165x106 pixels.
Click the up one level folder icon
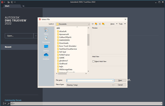[96, 24]
